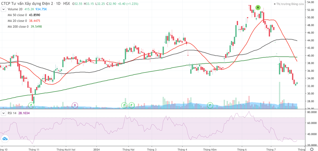The width and height of the screenshot is (318, 151).
Task: Click the second F marker near Tháng Hai
Action: coord(132,105)
